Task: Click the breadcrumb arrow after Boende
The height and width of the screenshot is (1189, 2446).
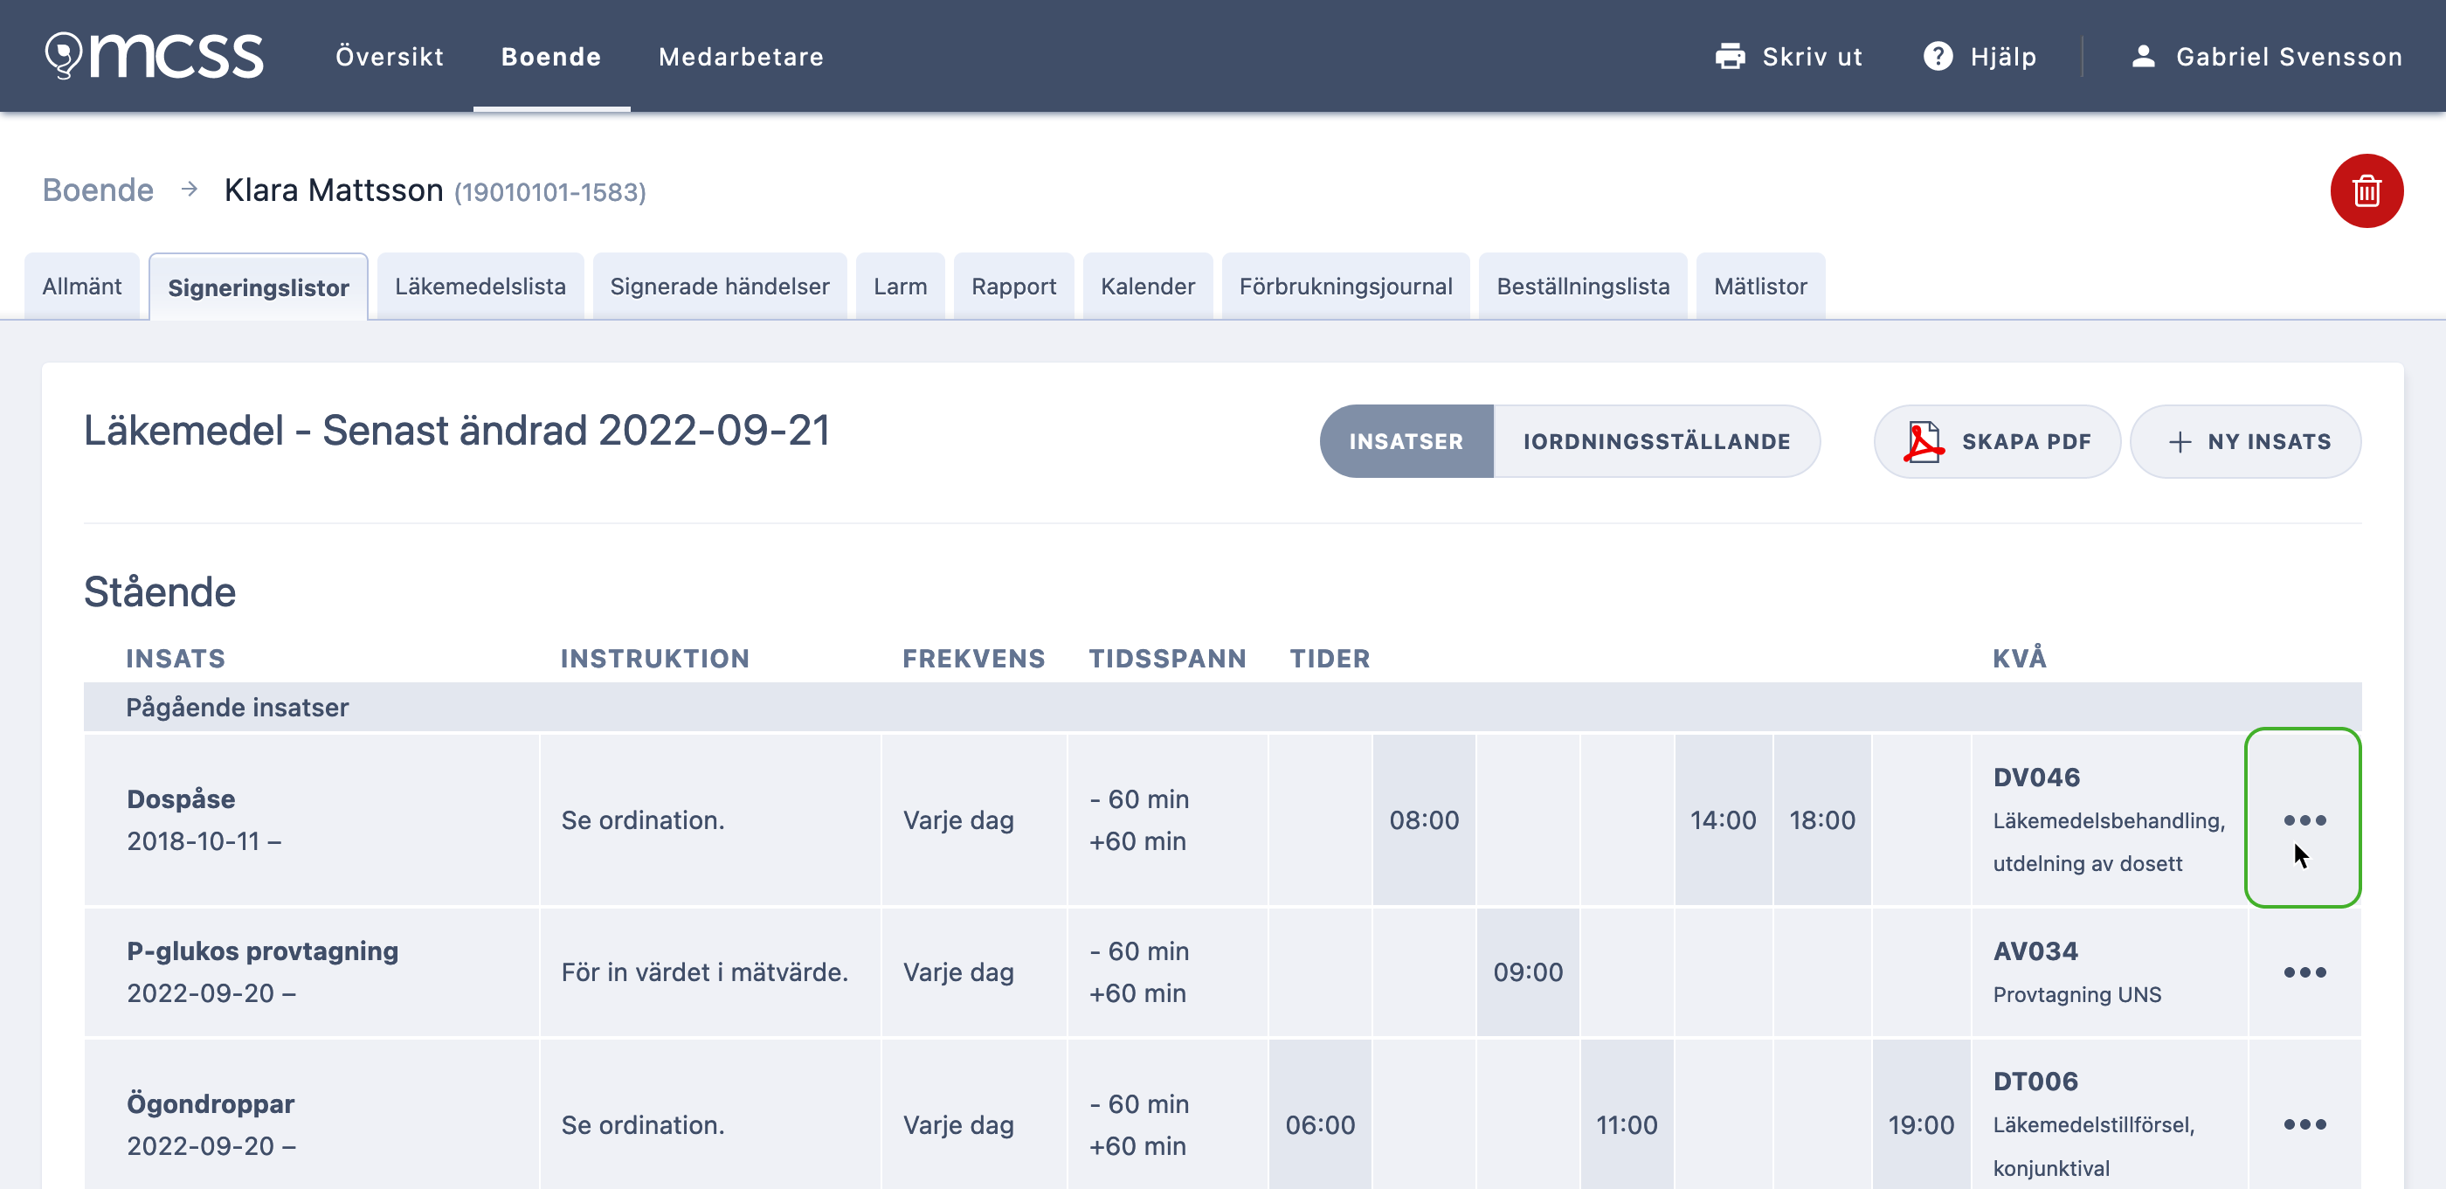Action: pyautogui.click(x=189, y=190)
